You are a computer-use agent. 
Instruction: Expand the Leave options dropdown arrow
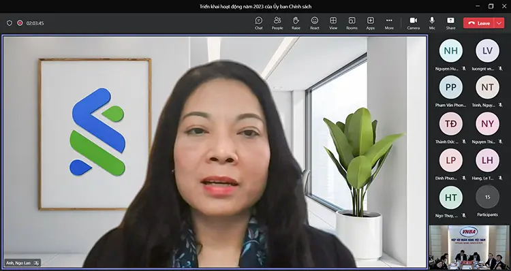(499, 23)
